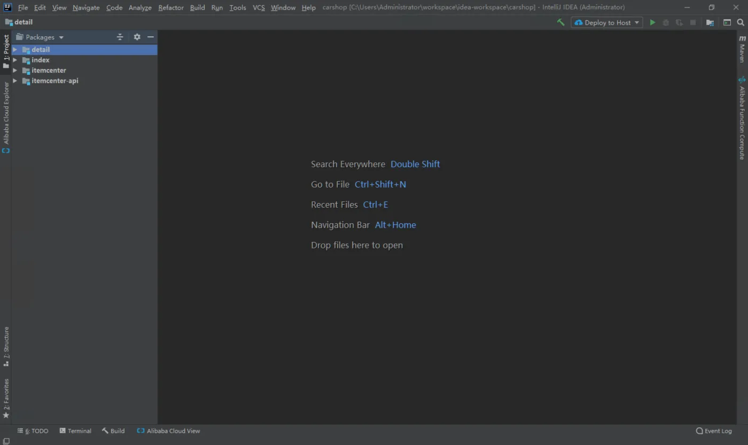The width and height of the screenshot is (748, 445).
Task: Click the Debug bug icon
Action: (666, 22)
